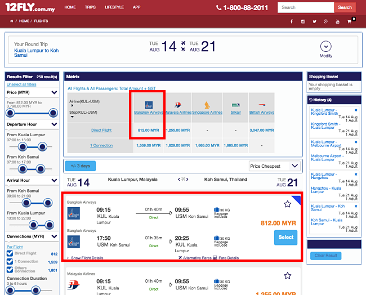Click Unselect all filters link
366x295 pixels.
21,84
